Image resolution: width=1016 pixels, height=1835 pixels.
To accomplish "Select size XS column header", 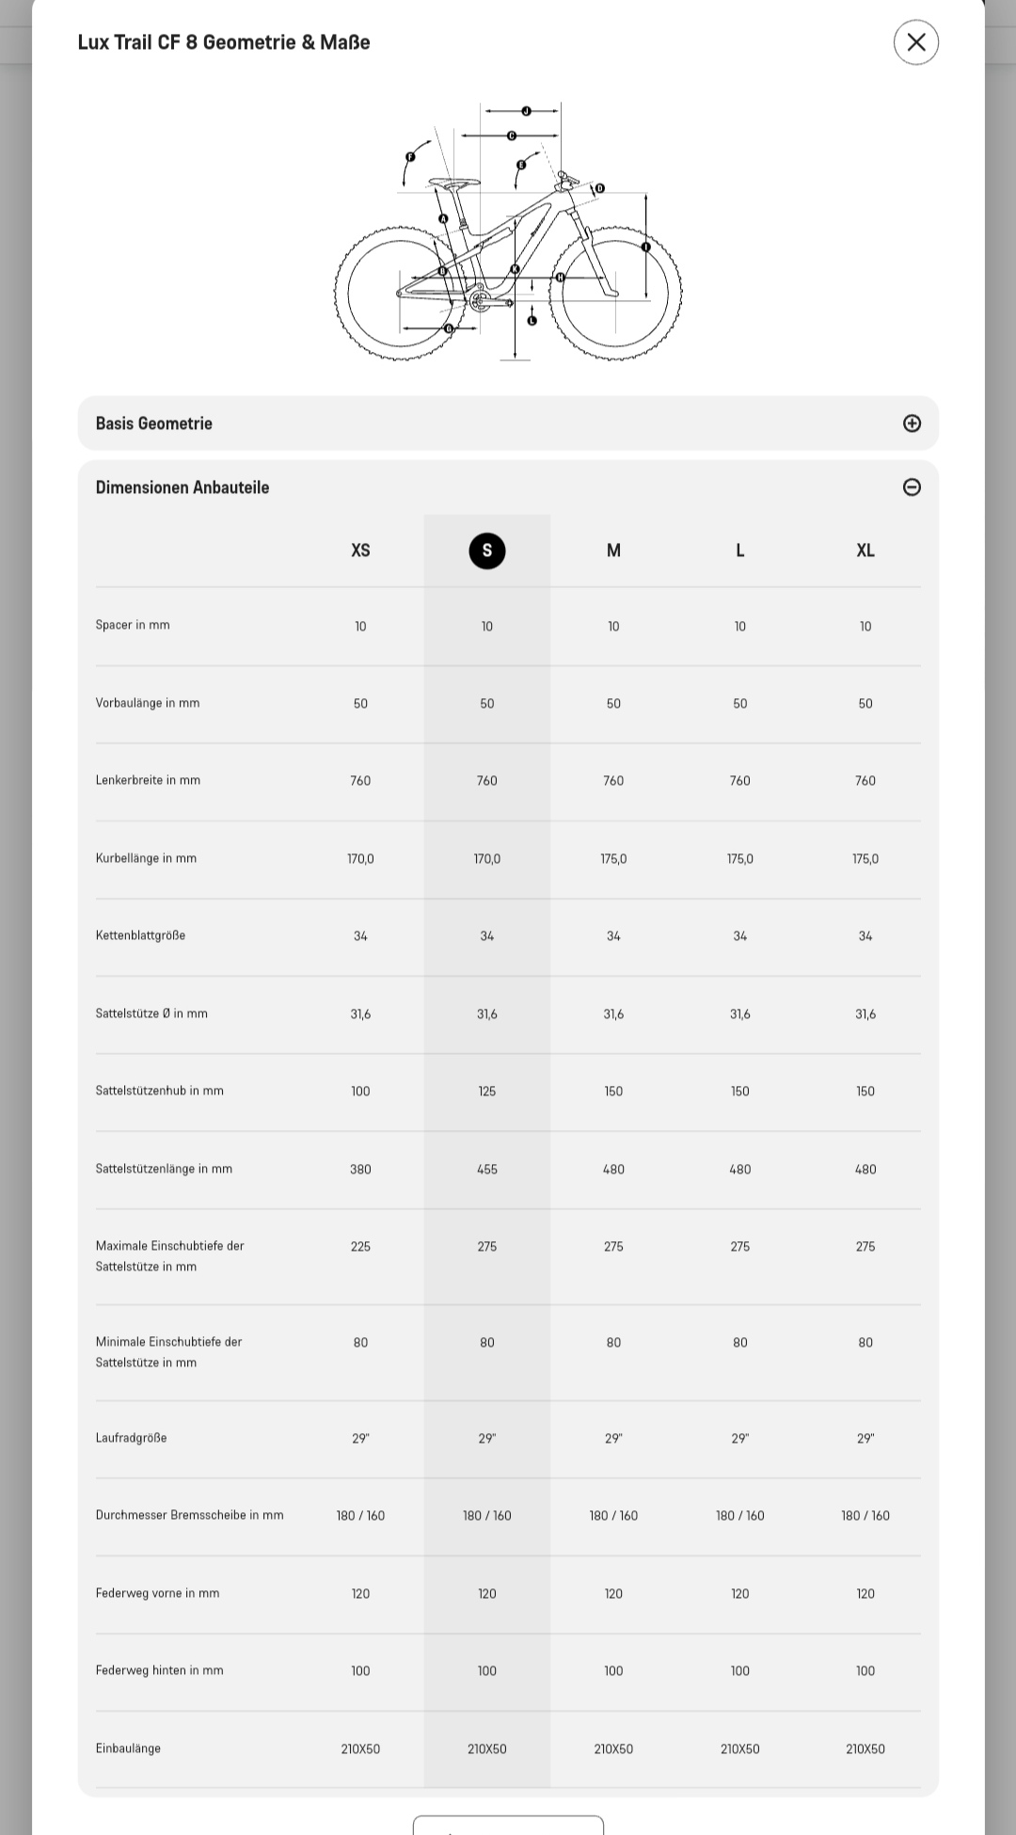I will (360, 550).
